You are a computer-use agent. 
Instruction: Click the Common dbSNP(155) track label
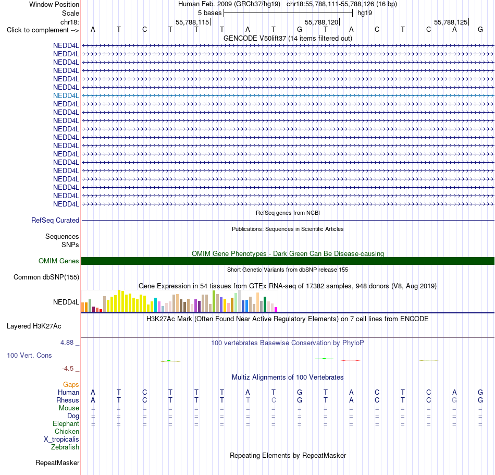pos(46,277)
